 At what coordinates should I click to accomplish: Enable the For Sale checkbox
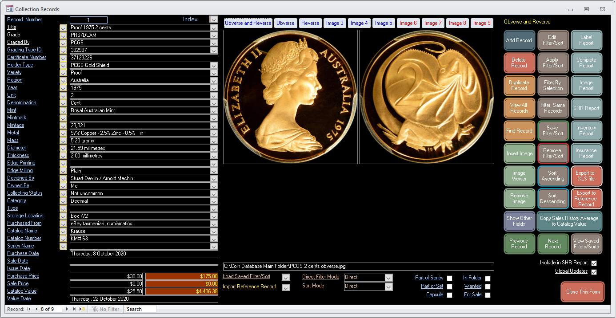tap(488, 295)
